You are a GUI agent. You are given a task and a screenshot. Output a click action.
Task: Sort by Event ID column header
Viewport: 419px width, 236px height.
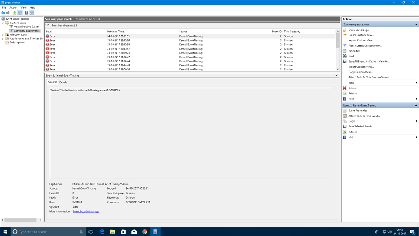click(x=256, y=32)
